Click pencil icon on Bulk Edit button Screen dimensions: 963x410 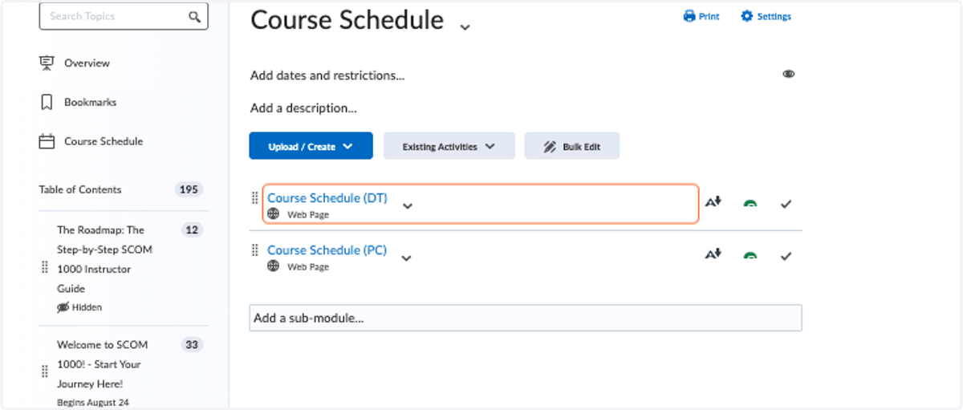tap(550, 147)
